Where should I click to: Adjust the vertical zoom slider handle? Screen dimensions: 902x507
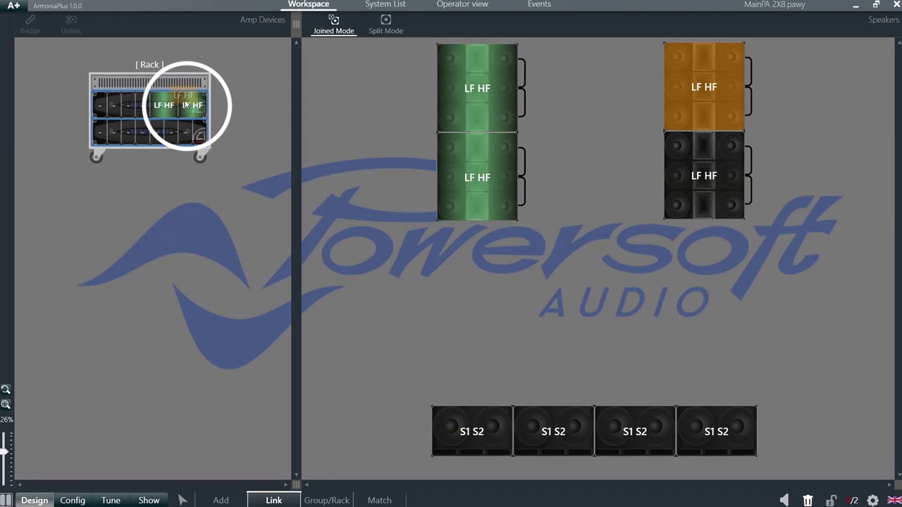pos(4,451)
